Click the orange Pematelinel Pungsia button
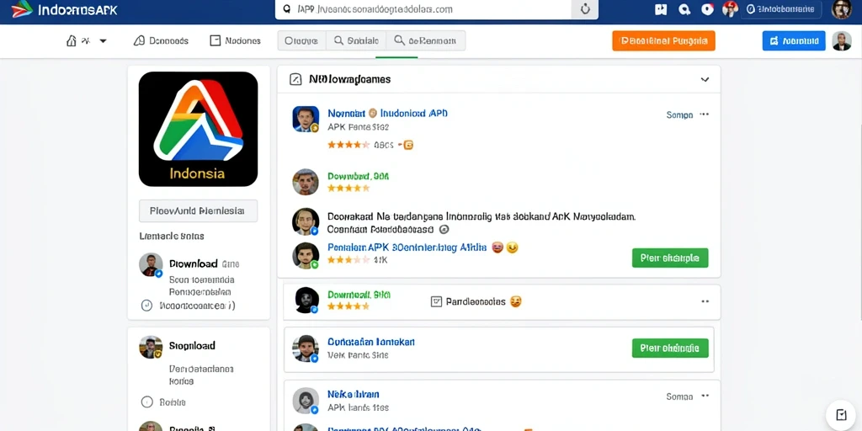 (663, 40)
